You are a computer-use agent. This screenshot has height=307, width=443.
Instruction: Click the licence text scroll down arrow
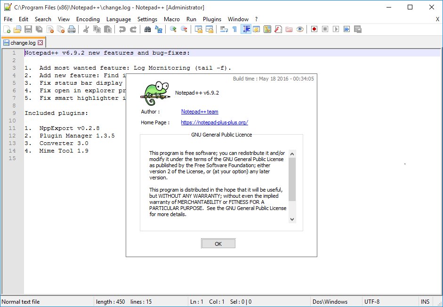292,219
